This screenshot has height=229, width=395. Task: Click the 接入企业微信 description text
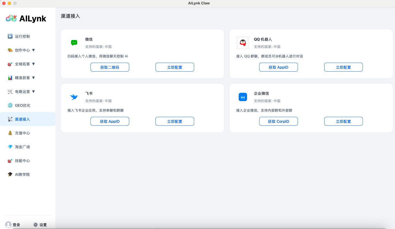coord(264,110)
